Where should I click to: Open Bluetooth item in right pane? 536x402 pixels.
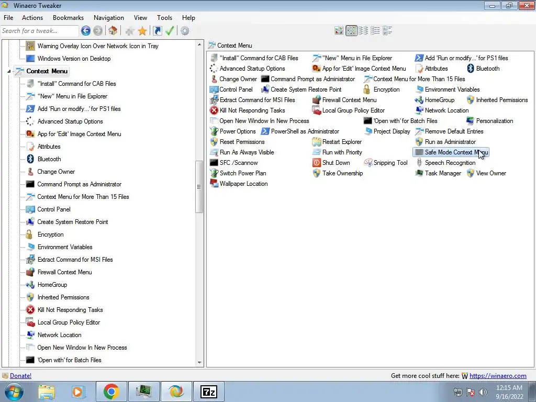tap(483, 69)
